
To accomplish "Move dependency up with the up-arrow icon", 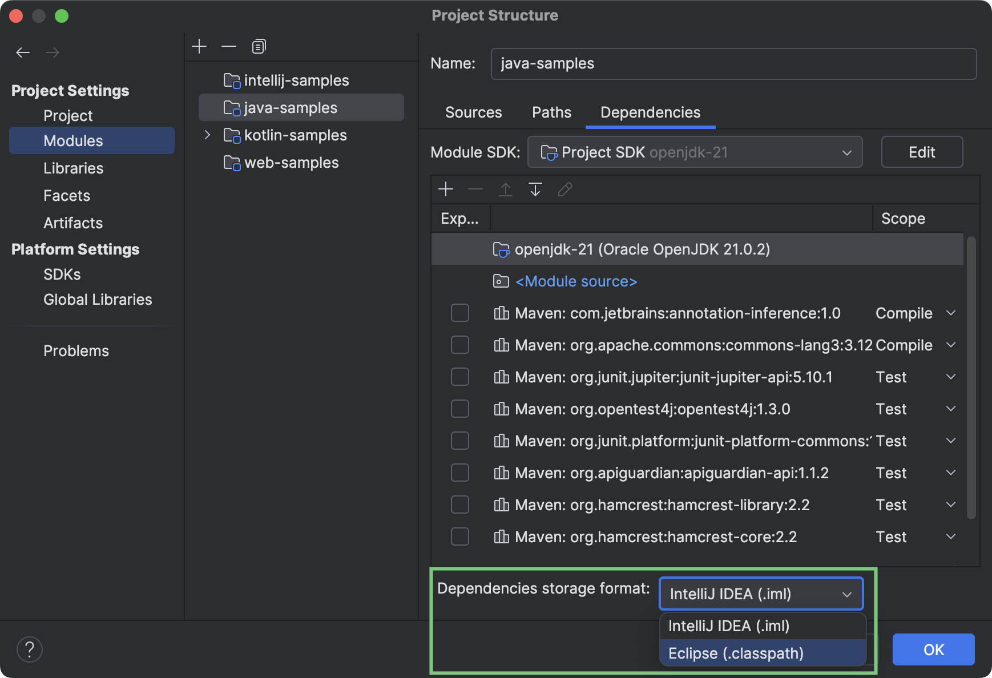I will (505, 189).
